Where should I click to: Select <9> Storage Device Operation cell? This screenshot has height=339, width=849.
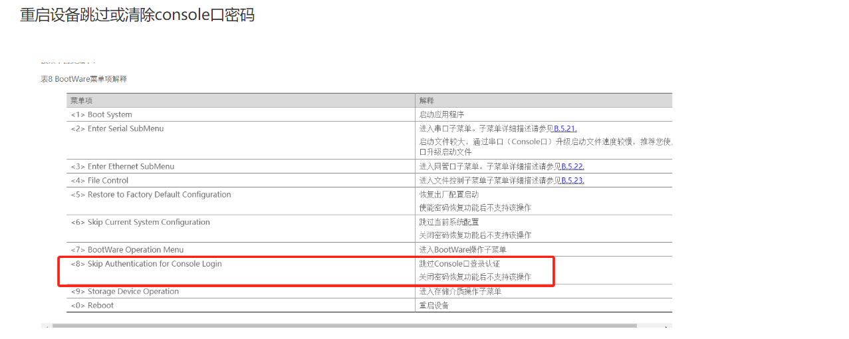pos(241,291)
